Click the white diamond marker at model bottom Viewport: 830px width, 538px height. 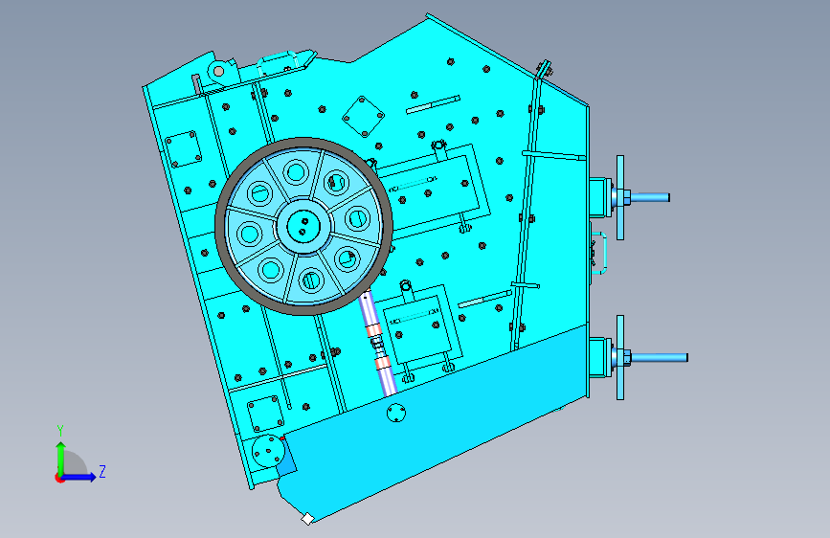point(307,519)
